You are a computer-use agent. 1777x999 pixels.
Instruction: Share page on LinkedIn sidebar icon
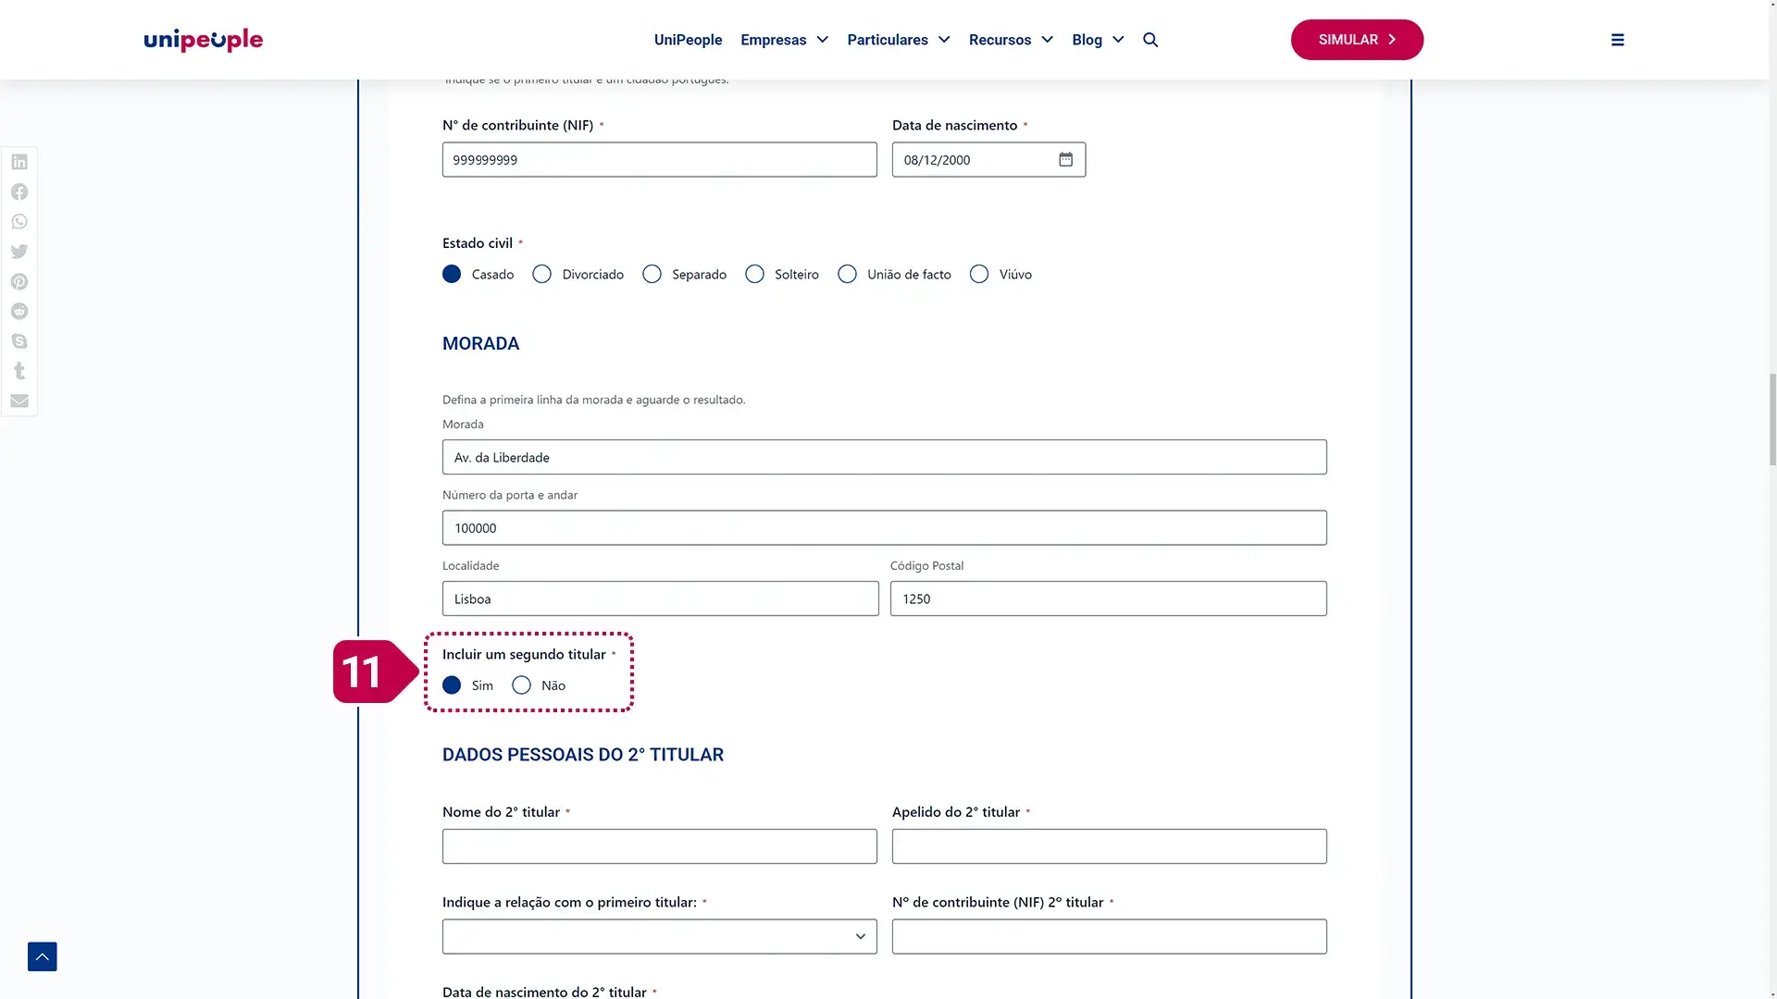click(x=19, y=162)
